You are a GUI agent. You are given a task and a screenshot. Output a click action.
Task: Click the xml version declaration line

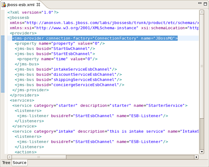tap(33, 13)
